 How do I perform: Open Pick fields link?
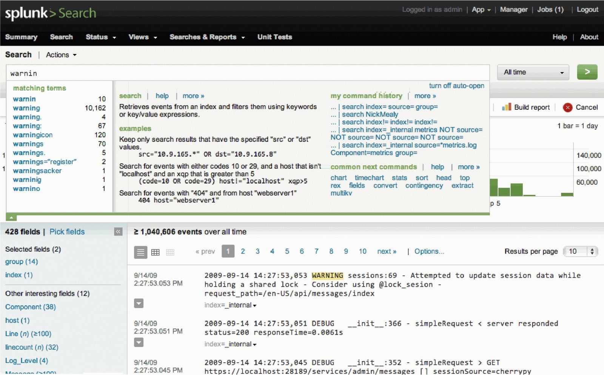[67, 232]
